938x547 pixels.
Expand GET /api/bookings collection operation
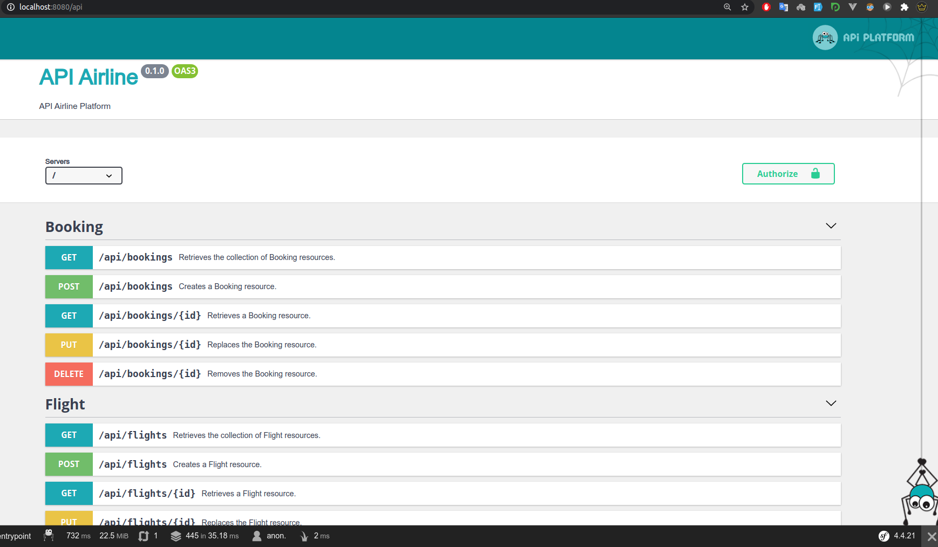(443, 257)
